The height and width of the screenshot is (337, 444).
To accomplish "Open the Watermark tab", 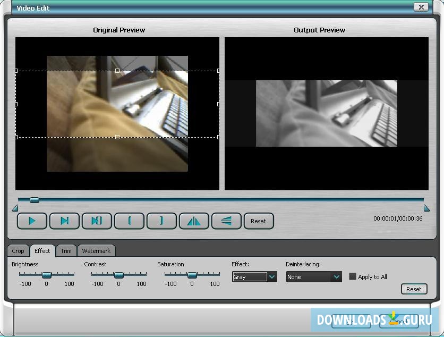I will 96,250.
